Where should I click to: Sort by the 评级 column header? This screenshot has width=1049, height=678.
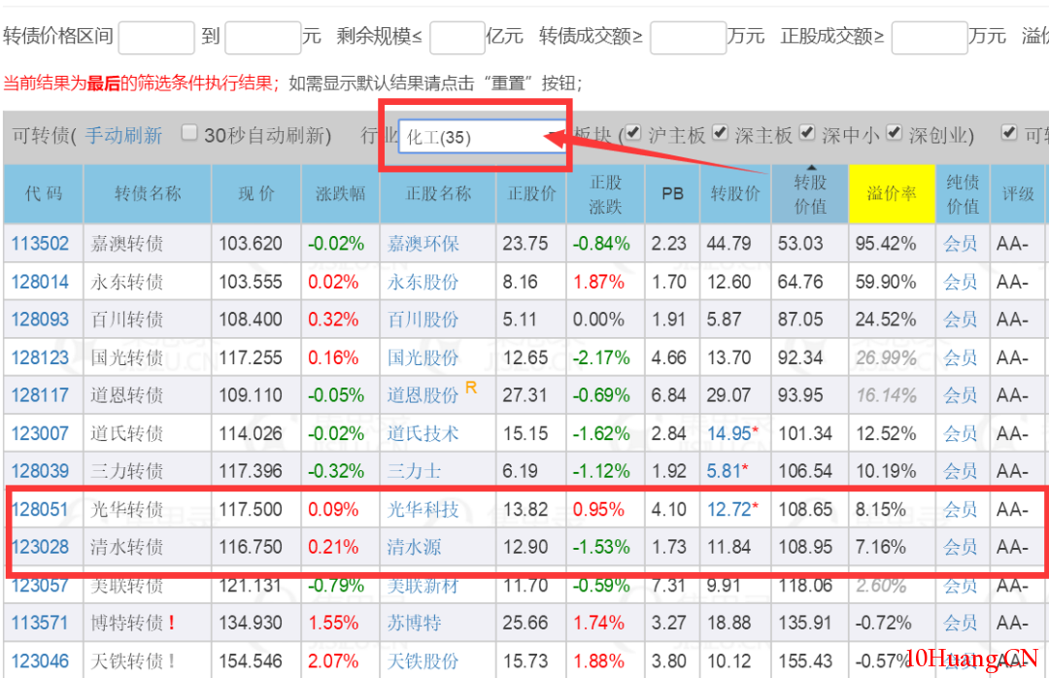click(1018, 194)
